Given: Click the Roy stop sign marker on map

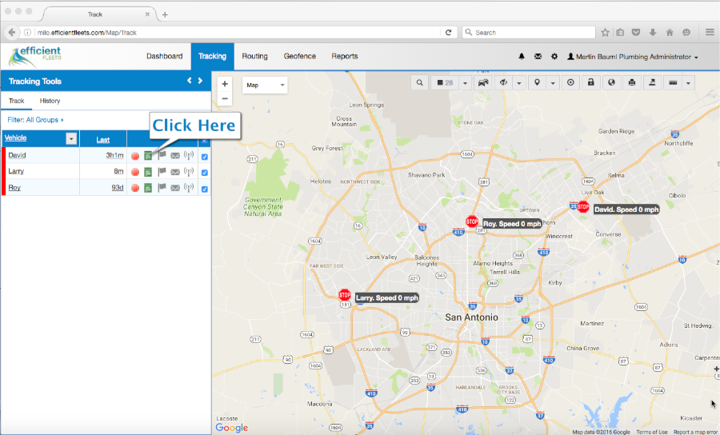Looking at the screenshot, I should (472, 221).
